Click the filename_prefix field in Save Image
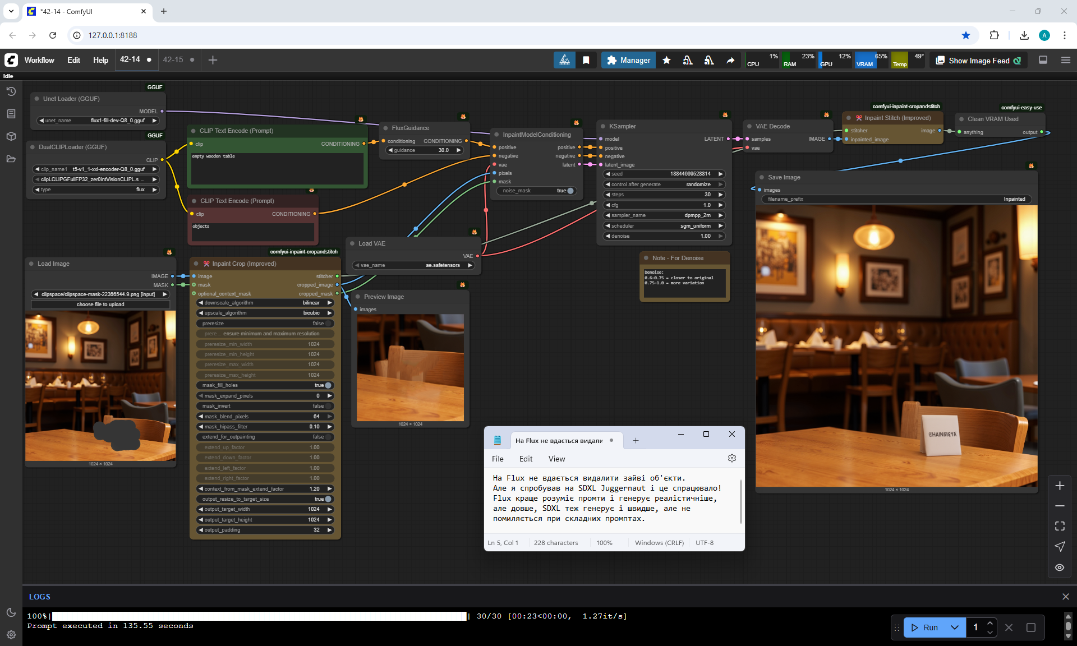 click(895, 199)
